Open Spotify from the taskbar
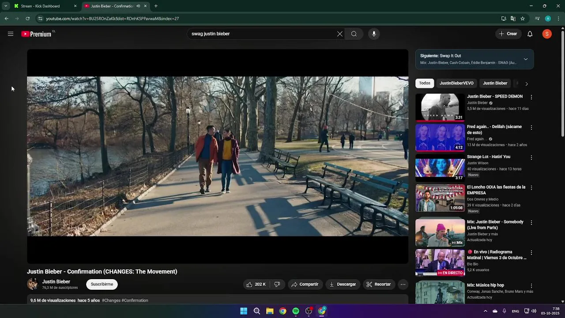Image resolution: width=565 pixels, height=318 pixels. [296, 311]
